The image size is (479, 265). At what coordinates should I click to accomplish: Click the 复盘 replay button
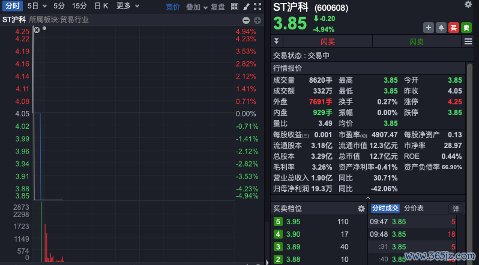point(218,7)
